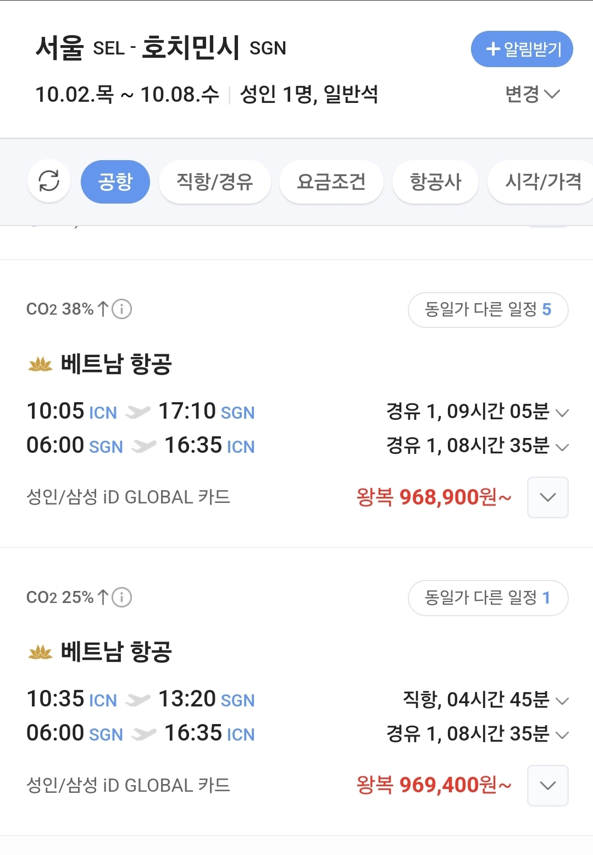Expand the 968,900원 fare options
The width and height of the screenshot is (593, 855).
[547, 497]
